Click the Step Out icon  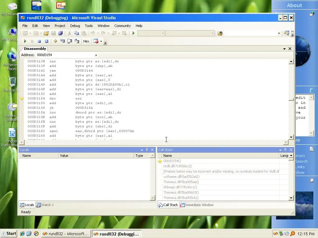pos(77,41)
